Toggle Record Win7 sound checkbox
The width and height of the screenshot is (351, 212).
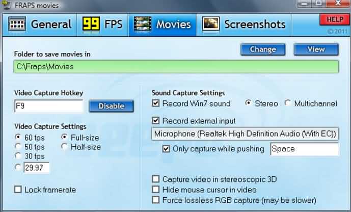click(155, 103)
